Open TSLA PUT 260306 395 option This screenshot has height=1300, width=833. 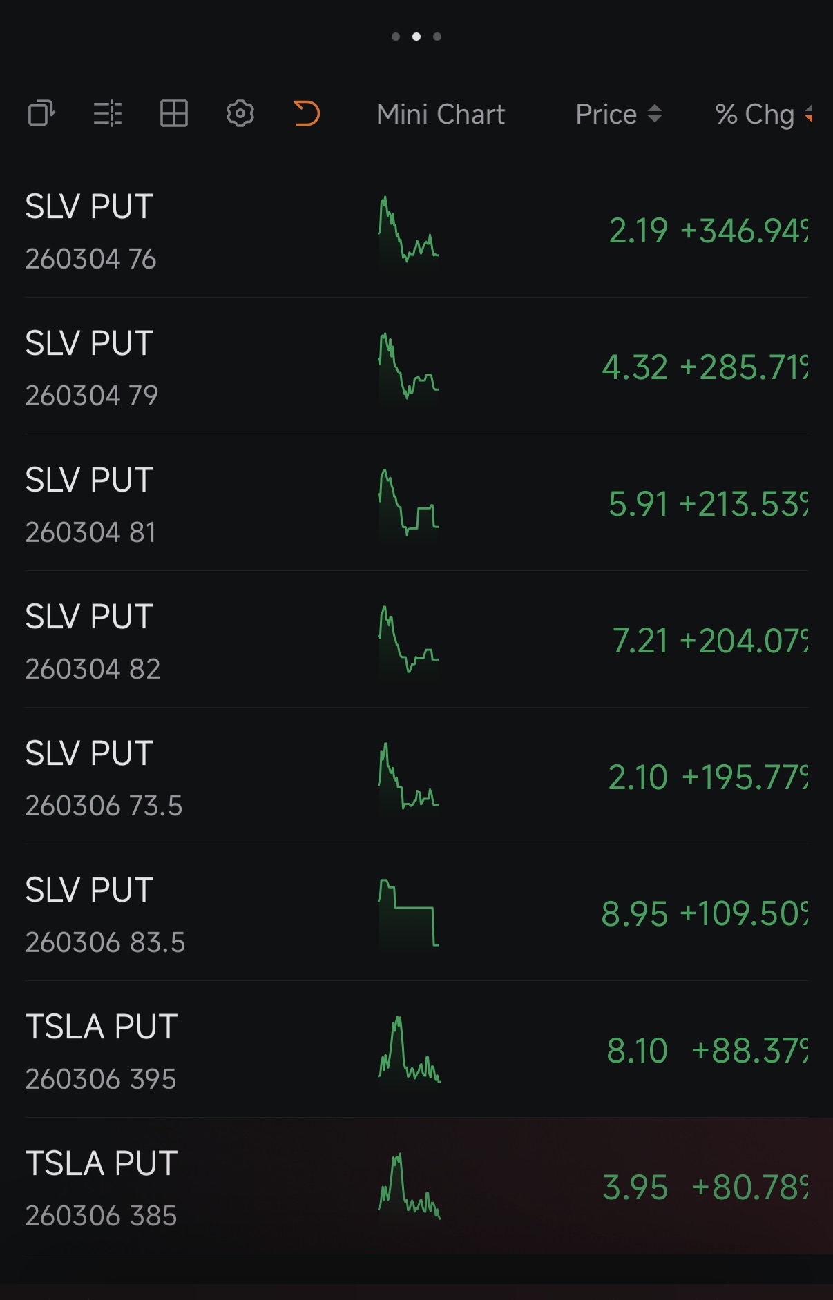(x=416, y=1050)
